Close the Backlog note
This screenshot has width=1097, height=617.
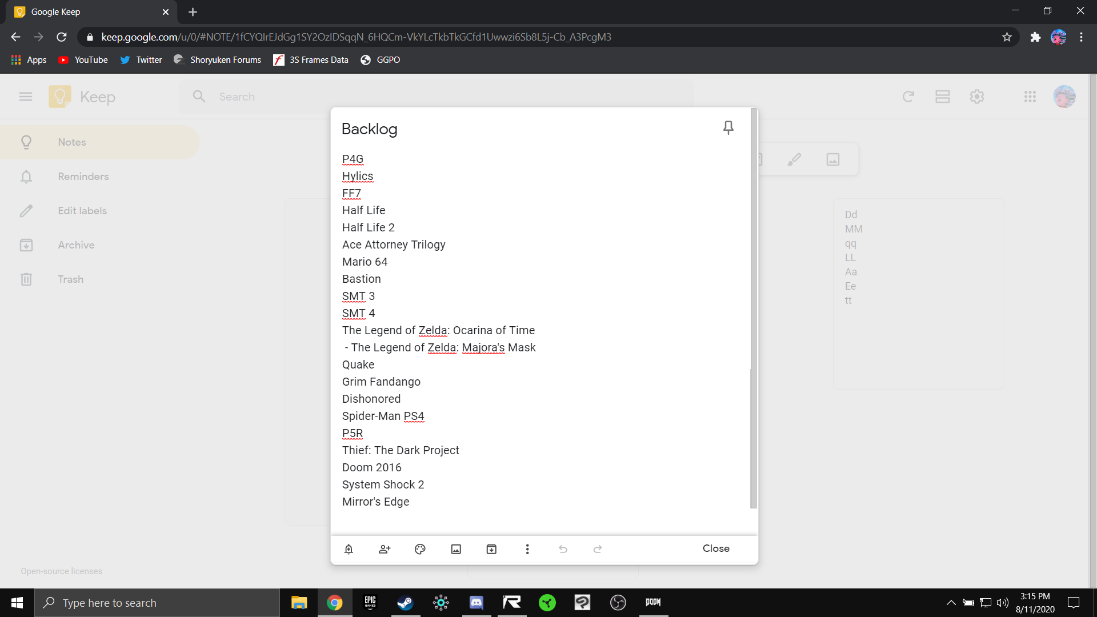click(716, 548)
